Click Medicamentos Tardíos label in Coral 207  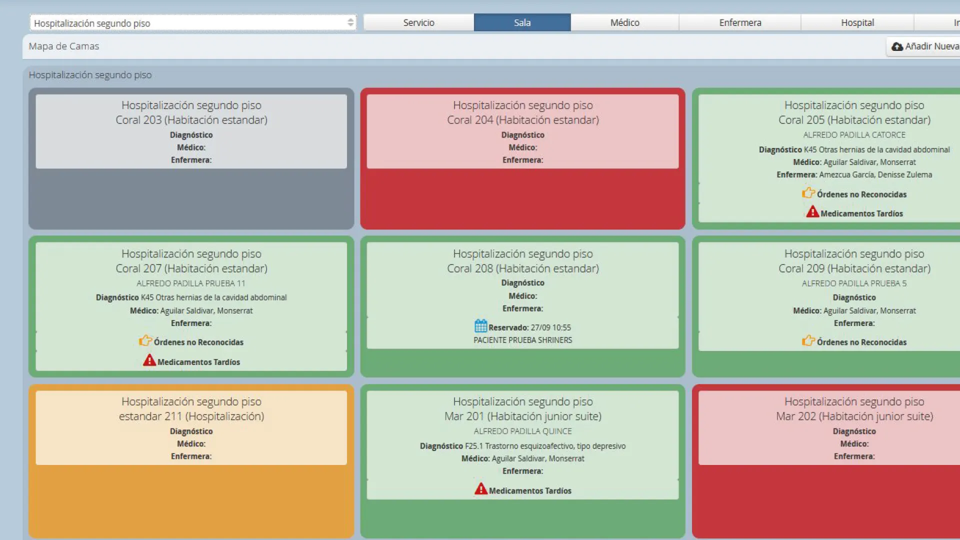(198, 362)
